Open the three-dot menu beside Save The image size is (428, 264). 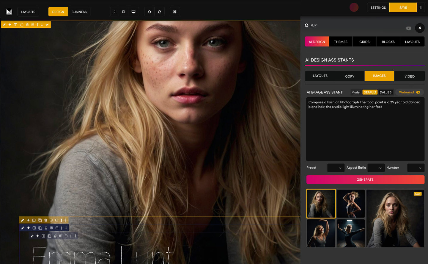421,7
